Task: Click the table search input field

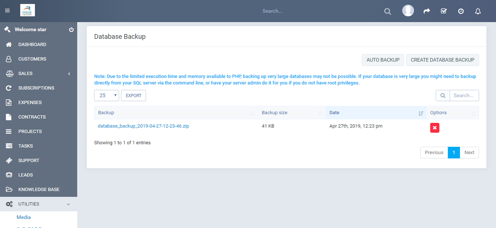Action: point(464,95)
